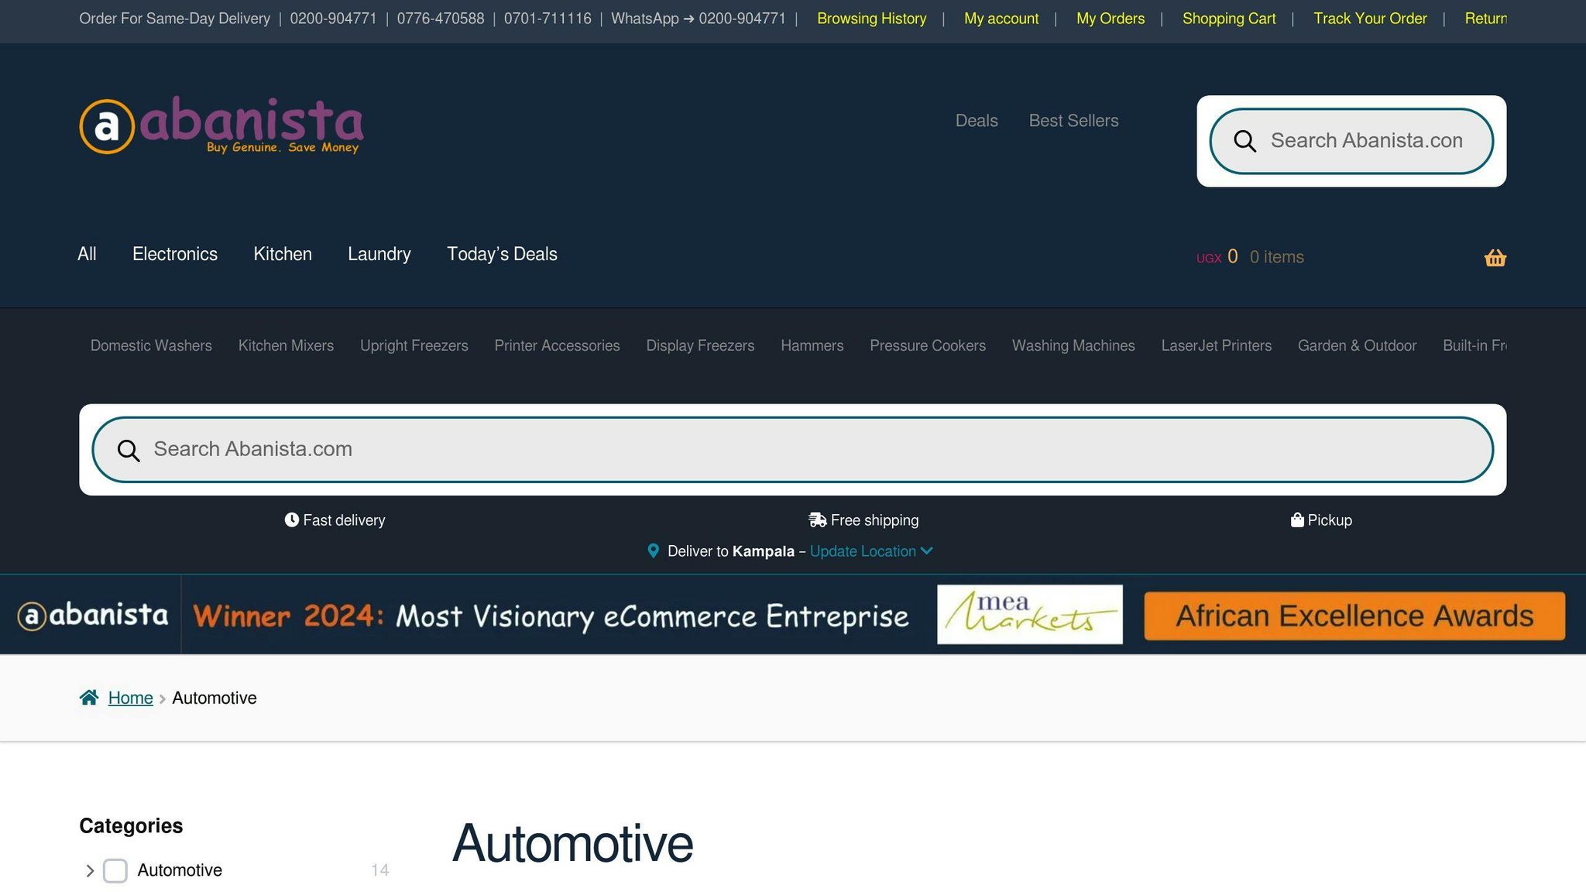
Task: Open the Laundry menu
Action: coord(379,254)
